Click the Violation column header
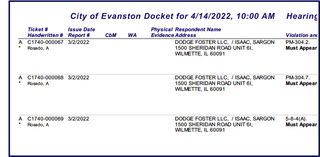The width and height of the screenshot is (320, 157). pyautogui.click(x=301, y=35)
